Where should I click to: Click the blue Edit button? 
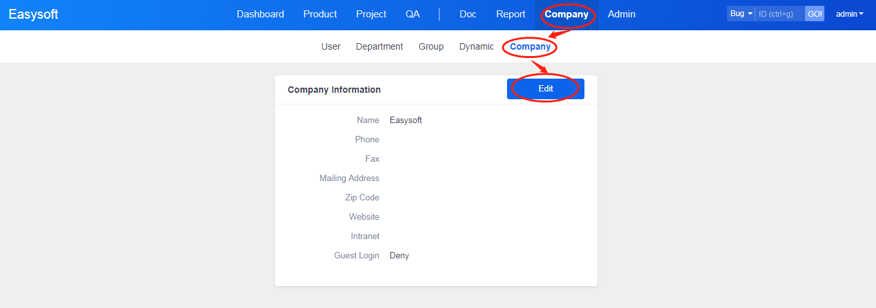pos(545,89)
